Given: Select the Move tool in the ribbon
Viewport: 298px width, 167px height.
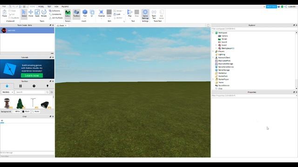Looking at the screenshot, I should click(31, 13).
